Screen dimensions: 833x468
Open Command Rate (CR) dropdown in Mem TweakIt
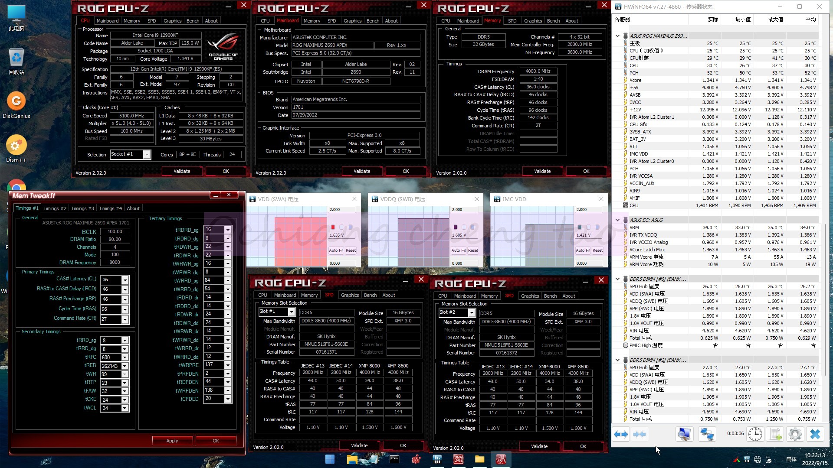[125, 319]
